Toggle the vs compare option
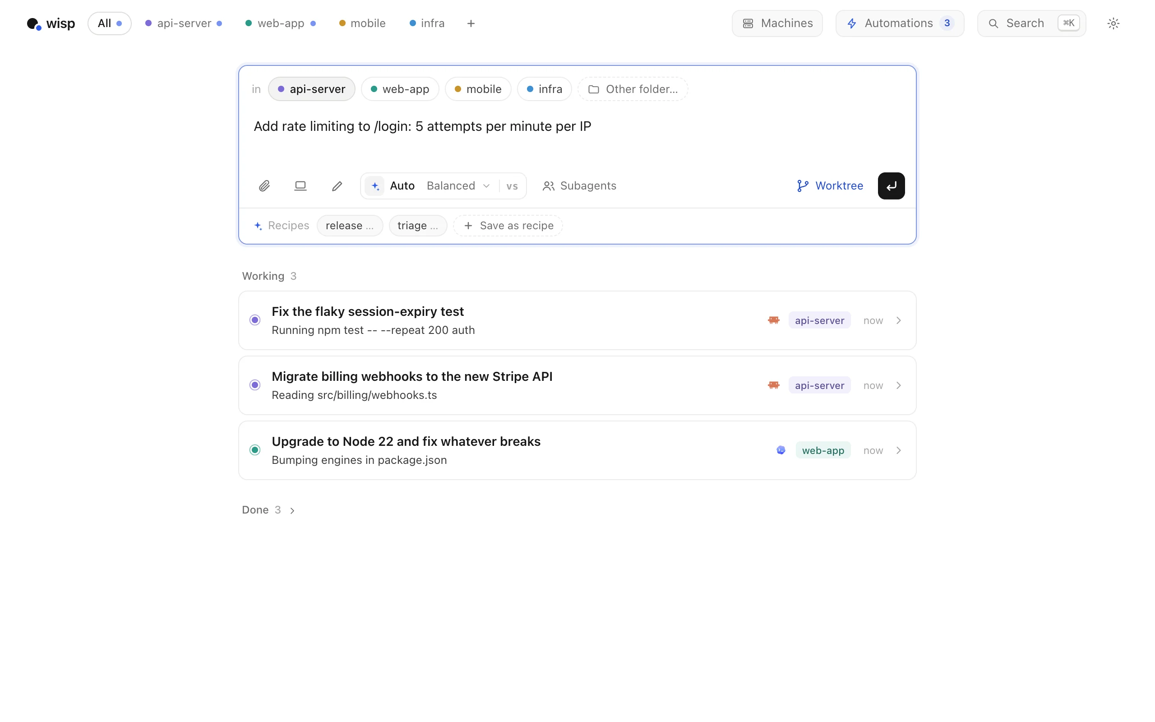1155x722 pixels. 512,186
